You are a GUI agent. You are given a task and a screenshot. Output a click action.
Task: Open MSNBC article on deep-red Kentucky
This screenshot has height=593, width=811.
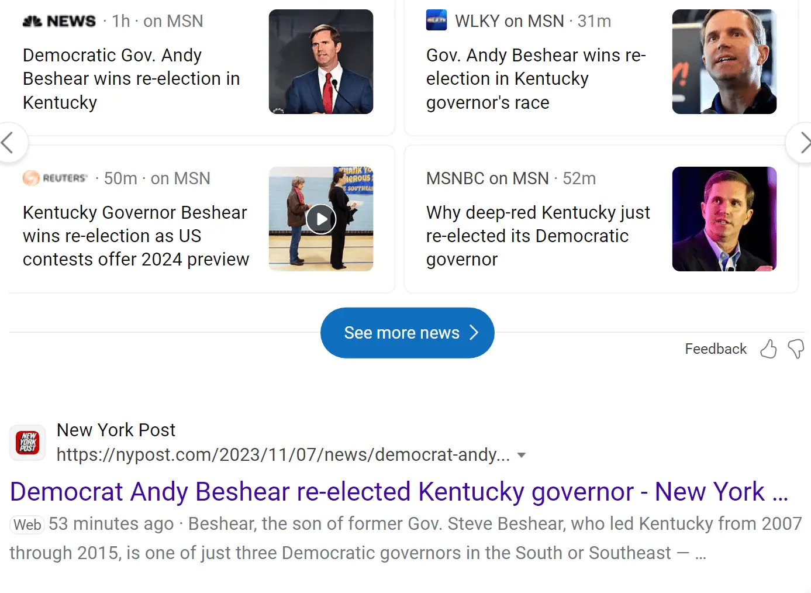[537, 236]
